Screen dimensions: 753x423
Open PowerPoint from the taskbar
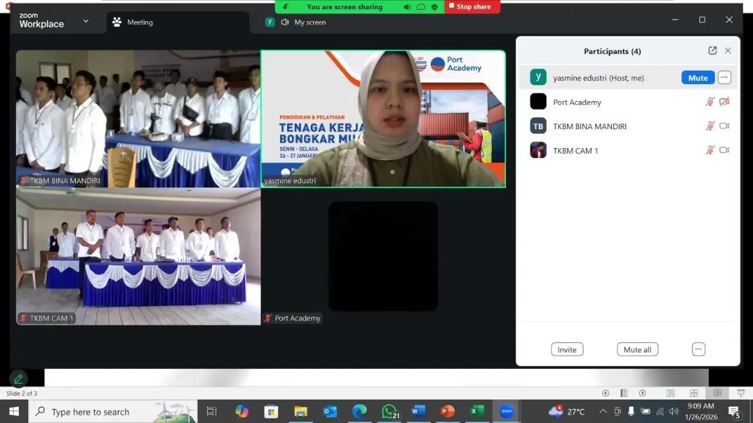pos(448,411)
